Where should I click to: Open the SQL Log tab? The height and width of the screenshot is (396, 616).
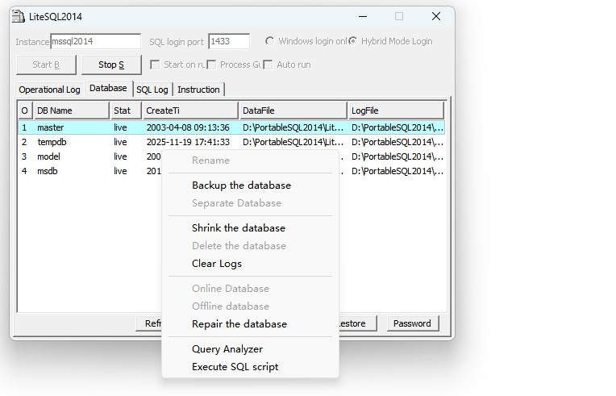[152, 90]
